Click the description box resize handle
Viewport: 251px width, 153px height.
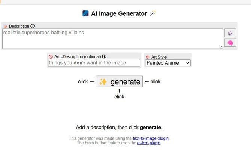[221, 47]
